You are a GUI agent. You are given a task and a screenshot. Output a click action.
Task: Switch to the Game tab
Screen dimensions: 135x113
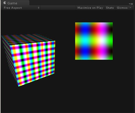coord(15,3)
